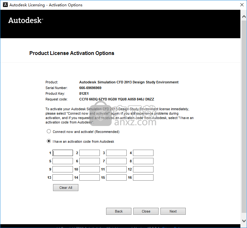Image resolution: width=247 pixels, height=228 pixels.
Task: Click product key 812E1
Action: click(x=84, y=93)
